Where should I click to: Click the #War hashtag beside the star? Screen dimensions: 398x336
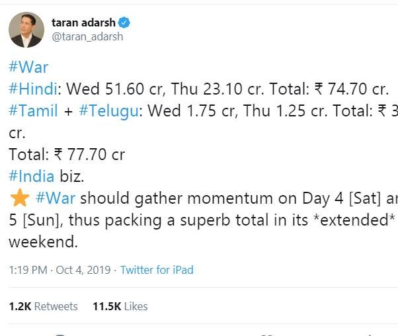coord(56,197)
